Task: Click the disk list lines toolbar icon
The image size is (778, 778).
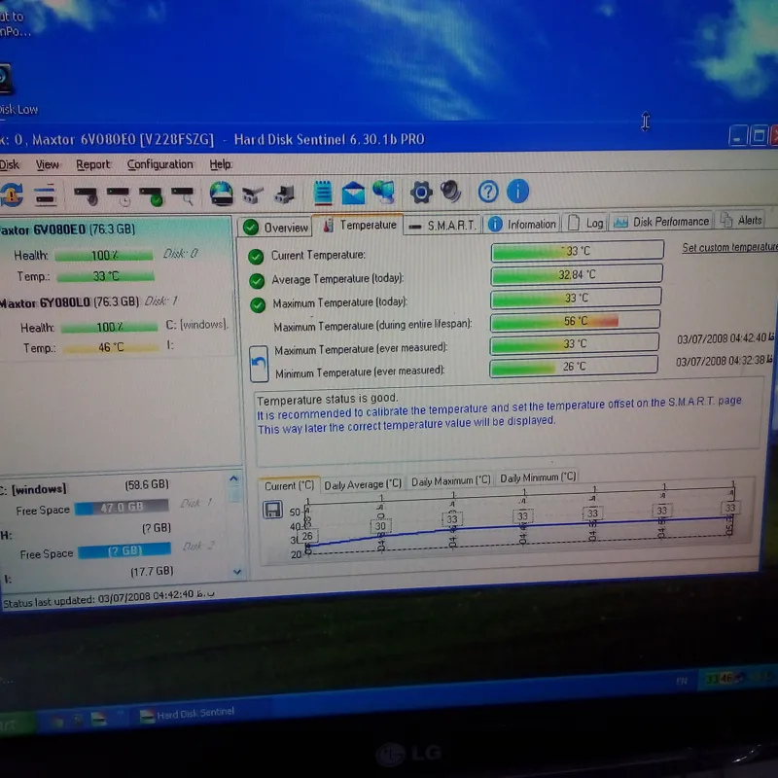Action: [46, 194]
